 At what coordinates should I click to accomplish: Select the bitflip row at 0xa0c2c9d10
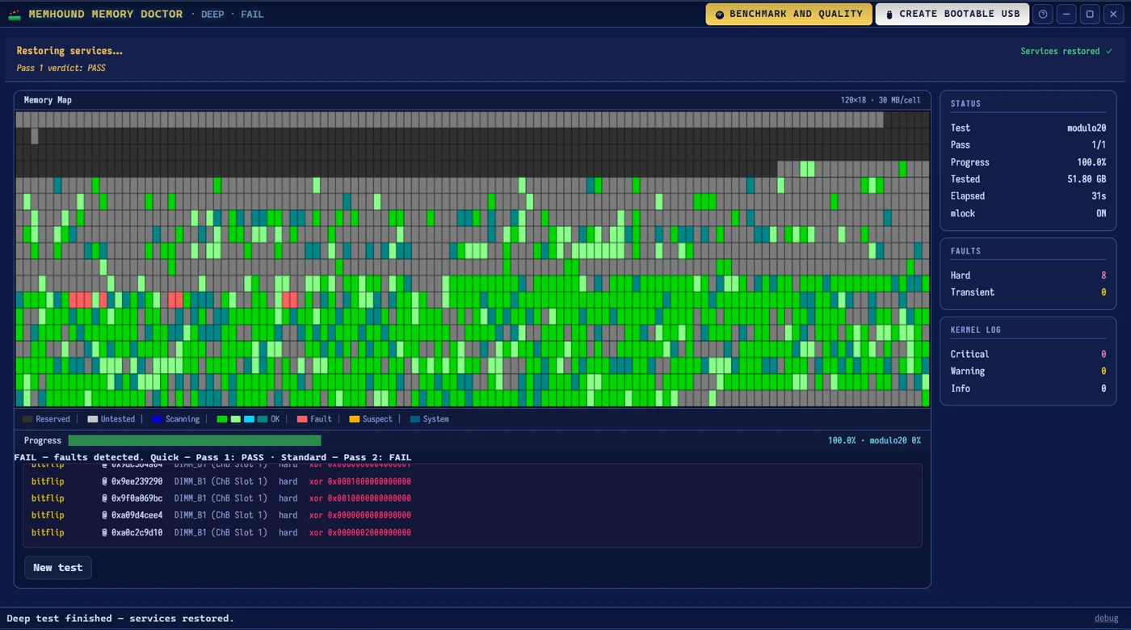click(473, 532)
